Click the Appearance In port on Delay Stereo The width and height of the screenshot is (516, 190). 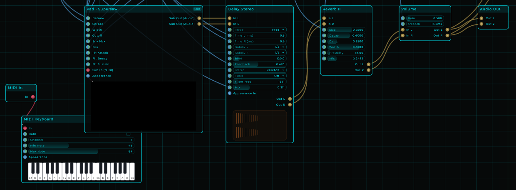tap(229, 93)
